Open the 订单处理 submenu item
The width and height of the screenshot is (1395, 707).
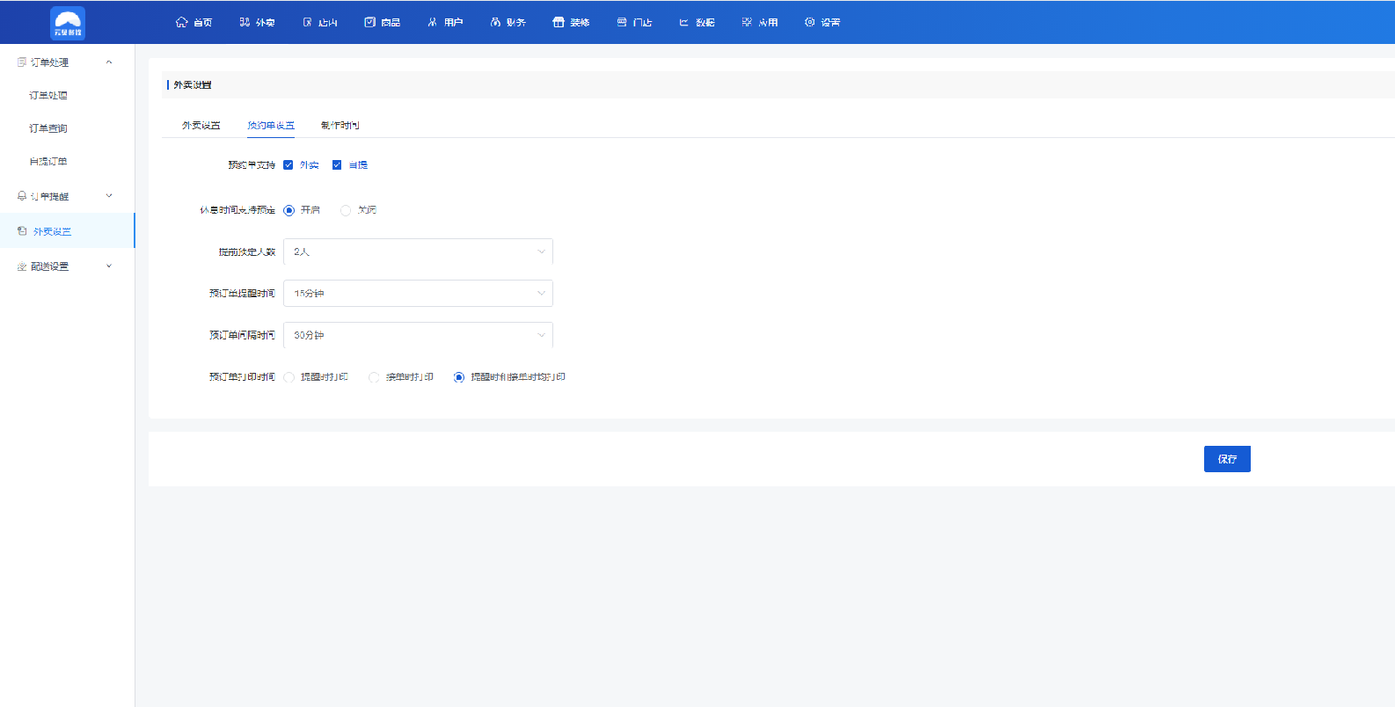[48, 96]
